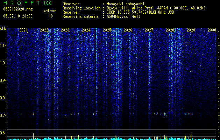Click the Observer label
Image resolution: width=220 pixels, height=140 pixels.
71,4
